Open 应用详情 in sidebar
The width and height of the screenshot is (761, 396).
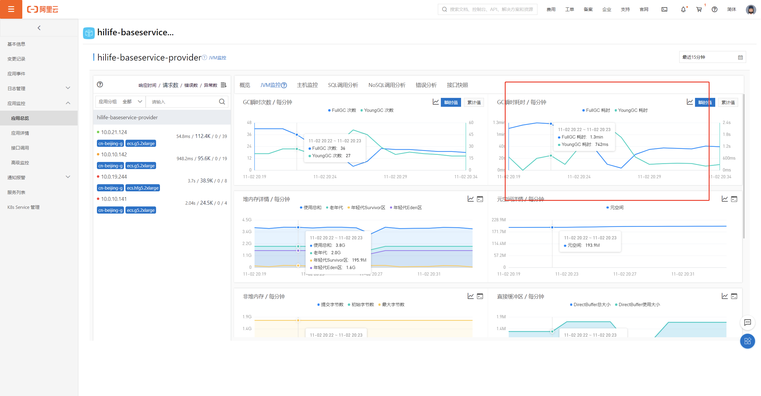20,133
